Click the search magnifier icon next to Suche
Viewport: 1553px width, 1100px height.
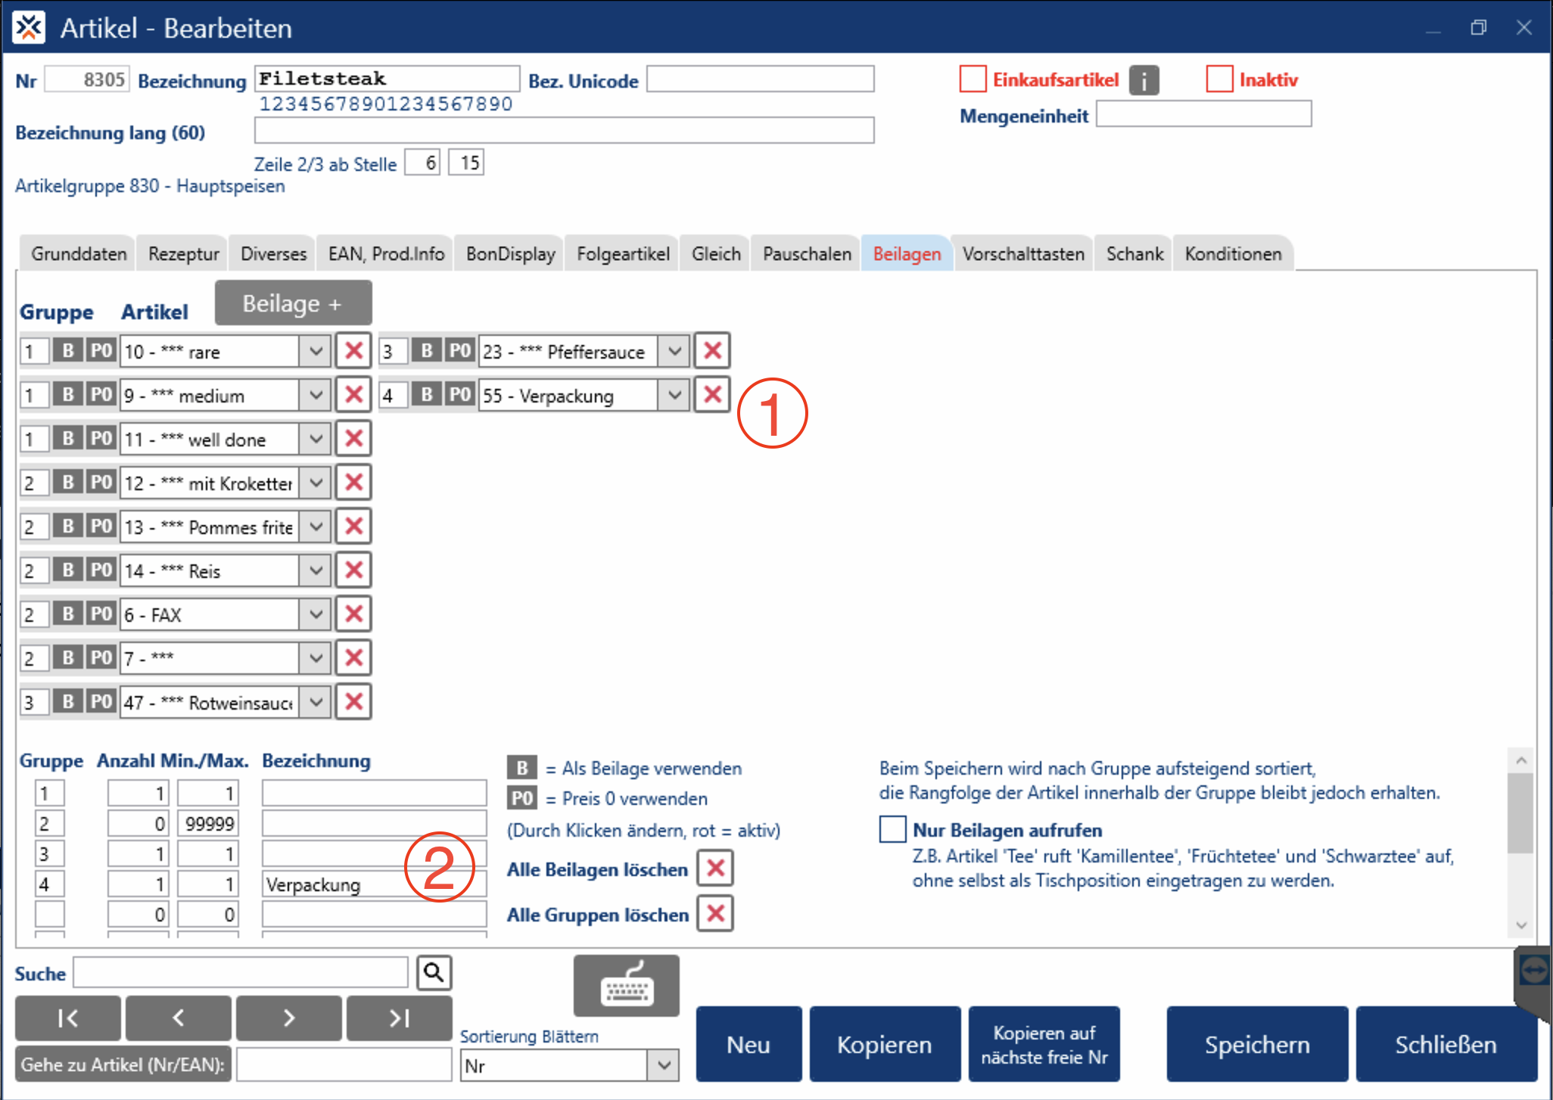click(x=434, y=971)
